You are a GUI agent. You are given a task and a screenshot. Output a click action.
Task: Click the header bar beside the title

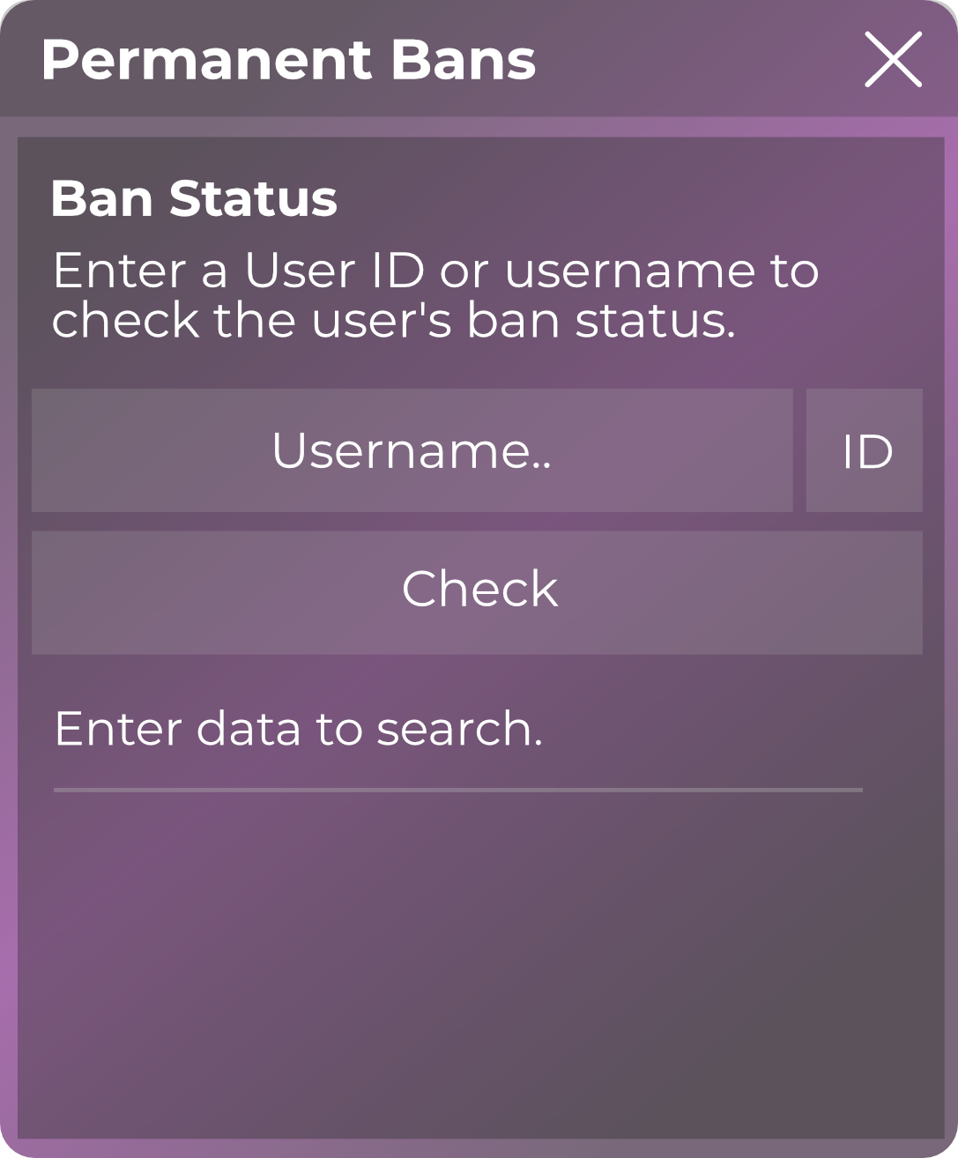pyautogui.click(x=696, y=60)
